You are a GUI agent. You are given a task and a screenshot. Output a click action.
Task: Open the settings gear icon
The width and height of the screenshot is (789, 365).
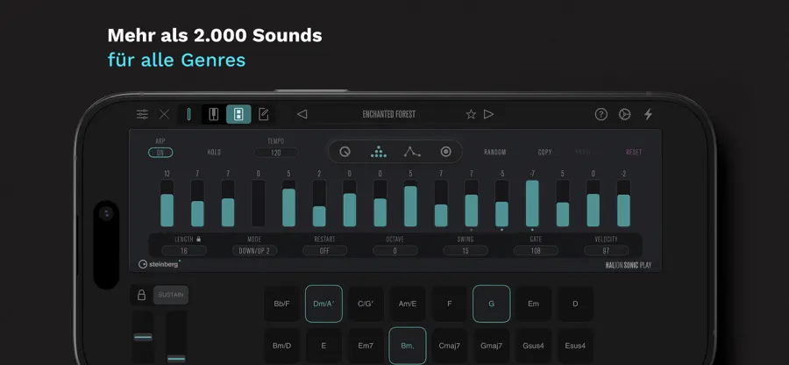pos(624,114)
